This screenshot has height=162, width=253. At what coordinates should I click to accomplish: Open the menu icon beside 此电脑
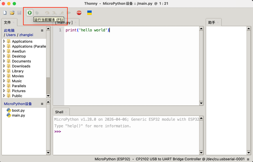click(42, 31)
